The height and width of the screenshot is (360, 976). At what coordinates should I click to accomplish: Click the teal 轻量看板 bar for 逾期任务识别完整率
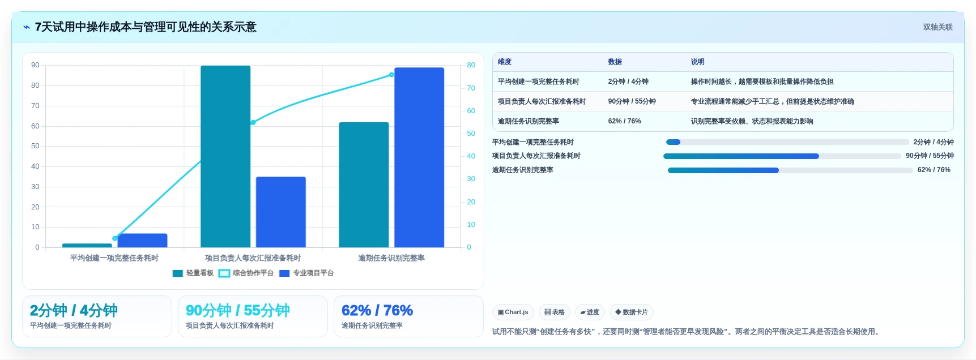pyautogui.click(x=364, y=185)
